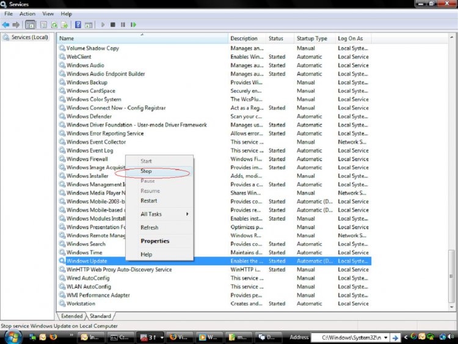This screenshot has height=344, width=458.
Task: Select the Wired AutoConfig service
Action: click(x=215, y=278)
